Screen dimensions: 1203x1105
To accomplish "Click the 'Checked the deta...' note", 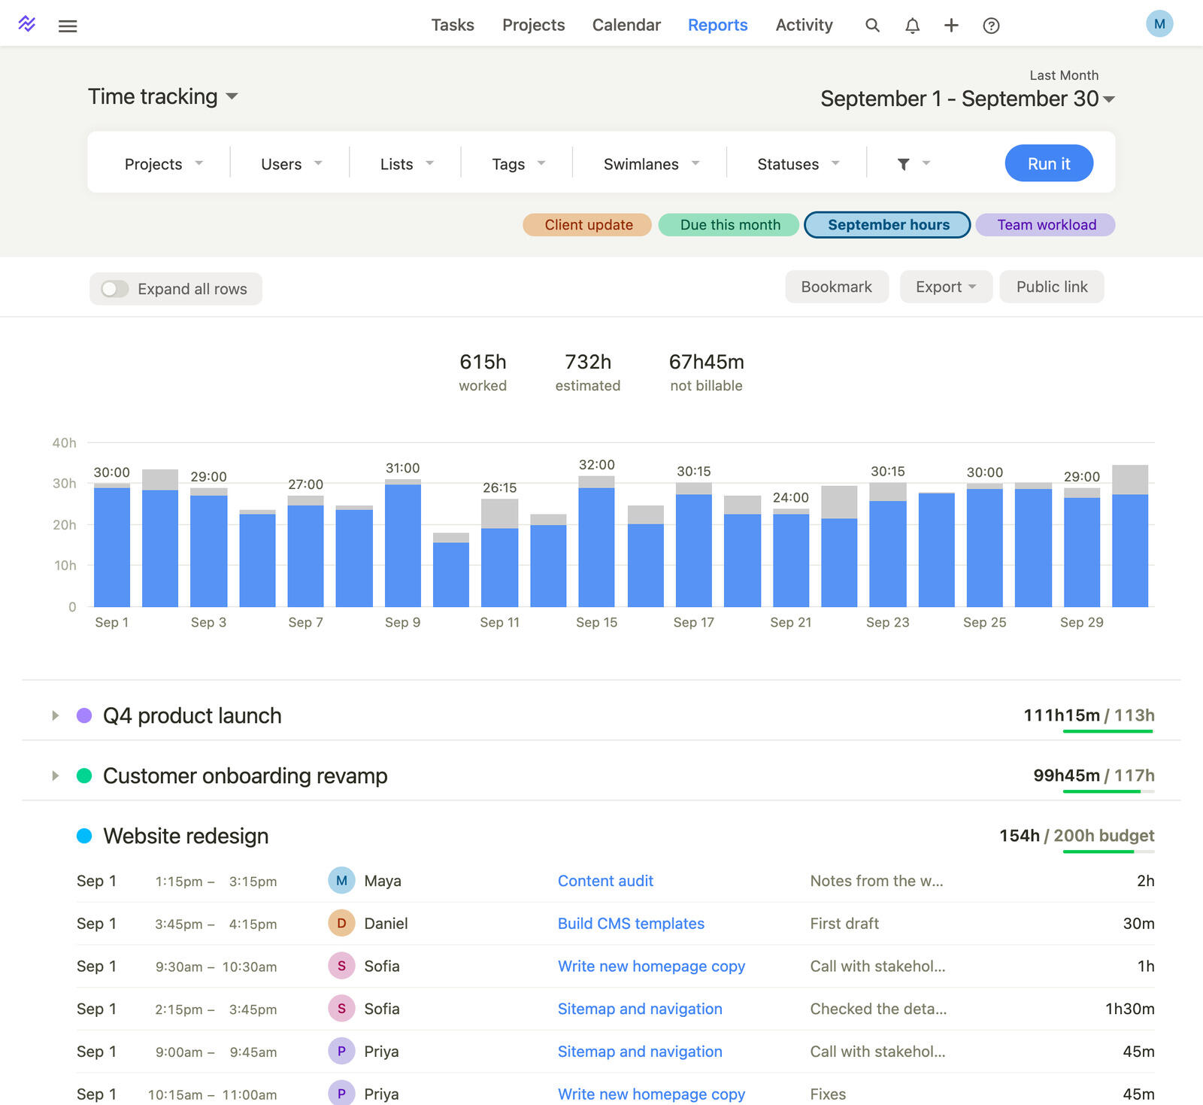I will (878, 1009).
